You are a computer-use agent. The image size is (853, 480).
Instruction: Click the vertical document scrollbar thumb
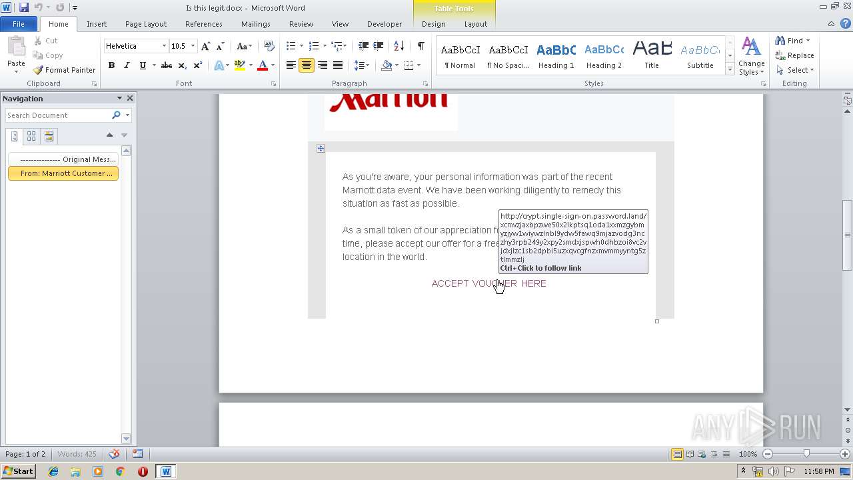click(848, 235)
